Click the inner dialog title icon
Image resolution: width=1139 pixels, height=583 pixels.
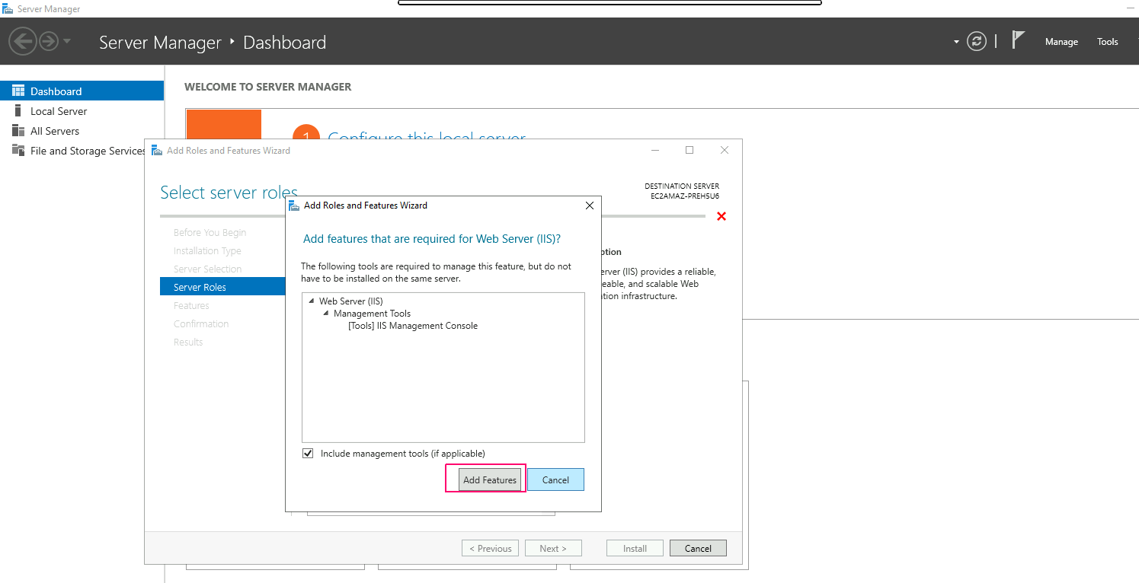tap(294, 205)
